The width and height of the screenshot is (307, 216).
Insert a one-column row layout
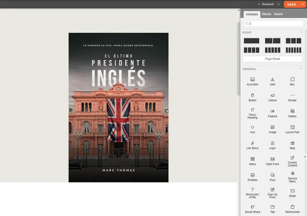pyautogui.click(x=252, y=41)
